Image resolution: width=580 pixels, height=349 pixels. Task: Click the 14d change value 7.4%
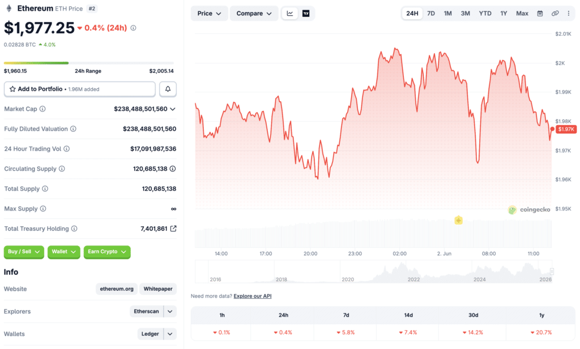(408, 333)
